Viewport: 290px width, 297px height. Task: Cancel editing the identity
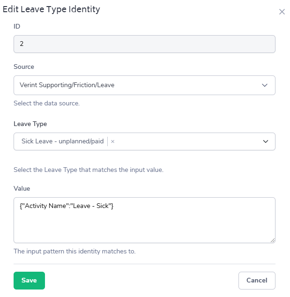[x=256, y=280]
